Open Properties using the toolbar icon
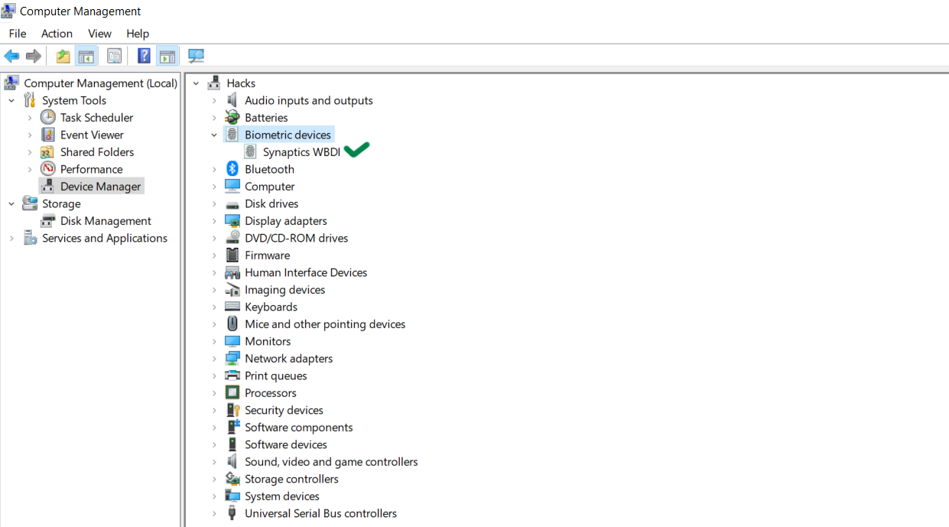This screenshot has height=527, width=949. (114, 55)
